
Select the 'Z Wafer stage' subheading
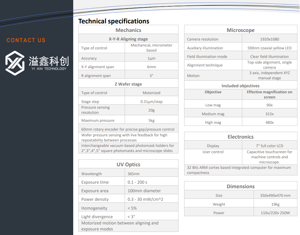(x=128, y=84)
